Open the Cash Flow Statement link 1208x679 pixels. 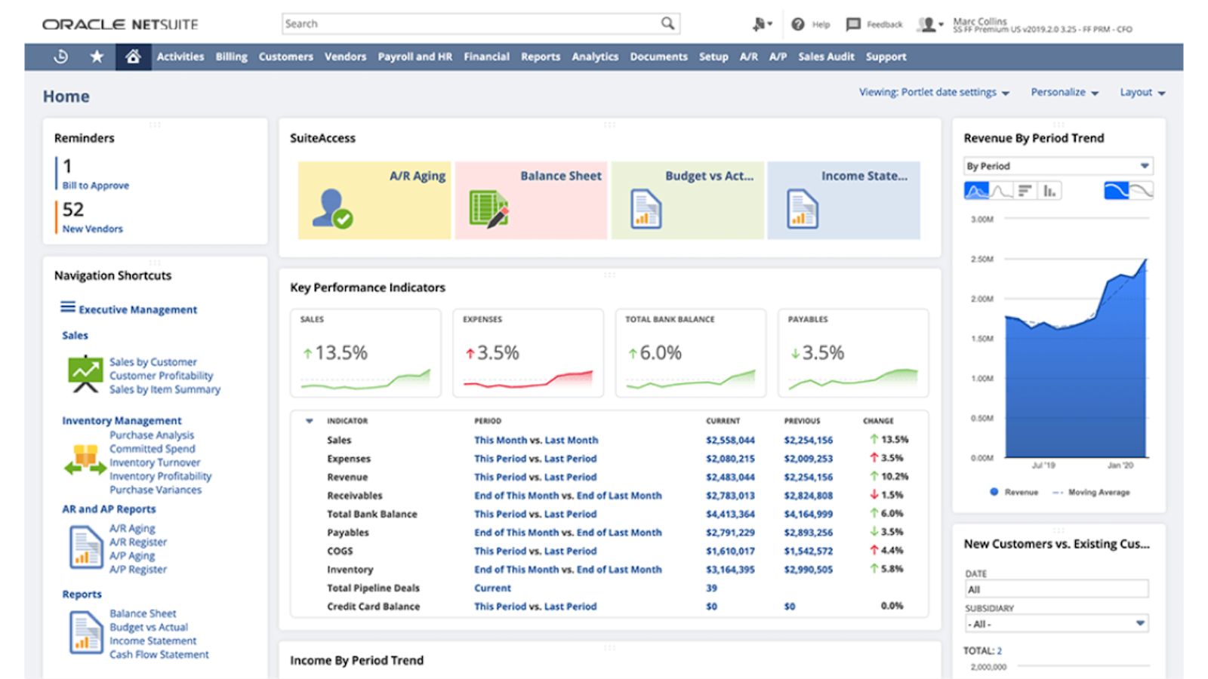(159, 654)
